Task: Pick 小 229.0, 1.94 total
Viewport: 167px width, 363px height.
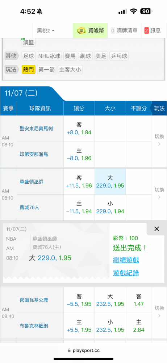Action: click(110, 207)
